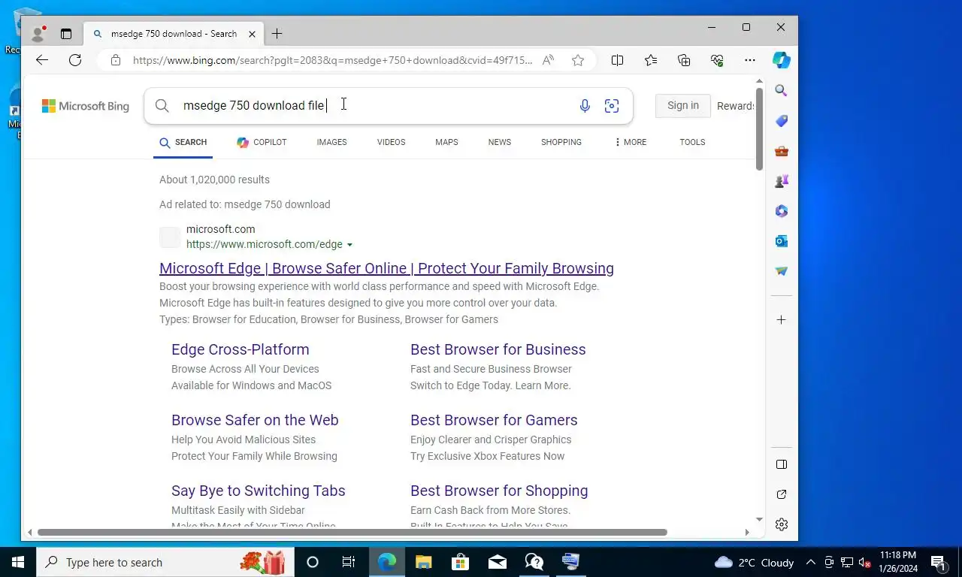Switch to the MAPS tab
The width and height of the screenshot is (962, 577).
click(446, 142)
